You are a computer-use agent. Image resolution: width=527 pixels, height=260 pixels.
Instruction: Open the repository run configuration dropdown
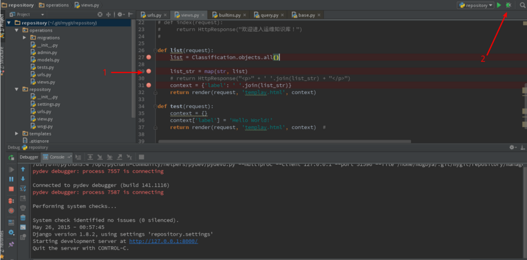point(475,5)
